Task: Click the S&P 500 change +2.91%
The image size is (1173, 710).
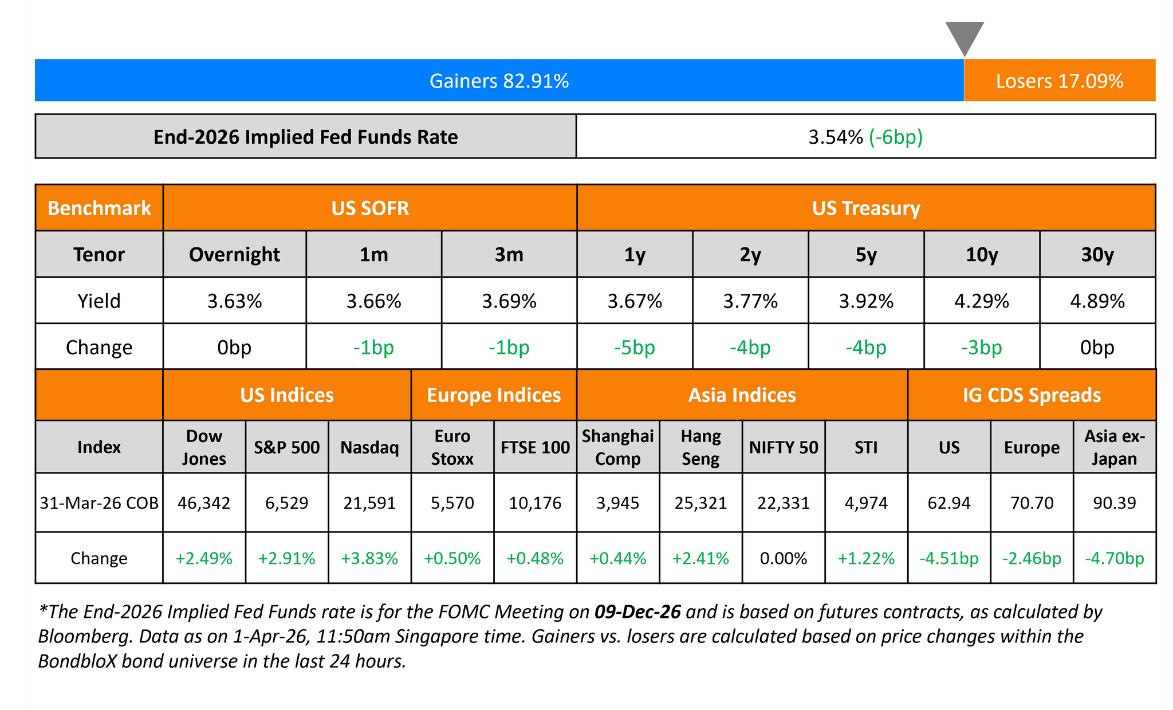Action: pos(287,558)
